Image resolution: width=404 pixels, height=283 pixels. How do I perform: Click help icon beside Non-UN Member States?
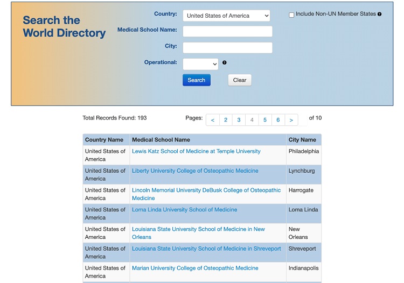[380, 14]
